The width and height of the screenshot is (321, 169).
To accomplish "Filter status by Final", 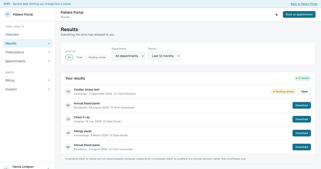I will [x=80, y=57].
